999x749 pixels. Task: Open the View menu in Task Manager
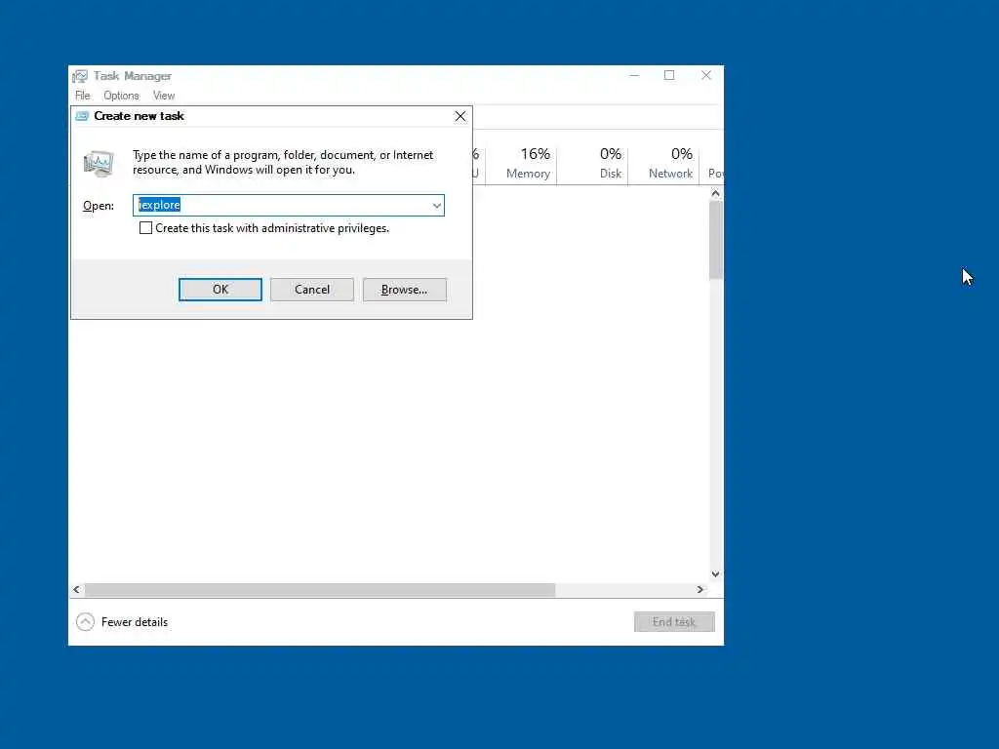click(x=164, y=96)
